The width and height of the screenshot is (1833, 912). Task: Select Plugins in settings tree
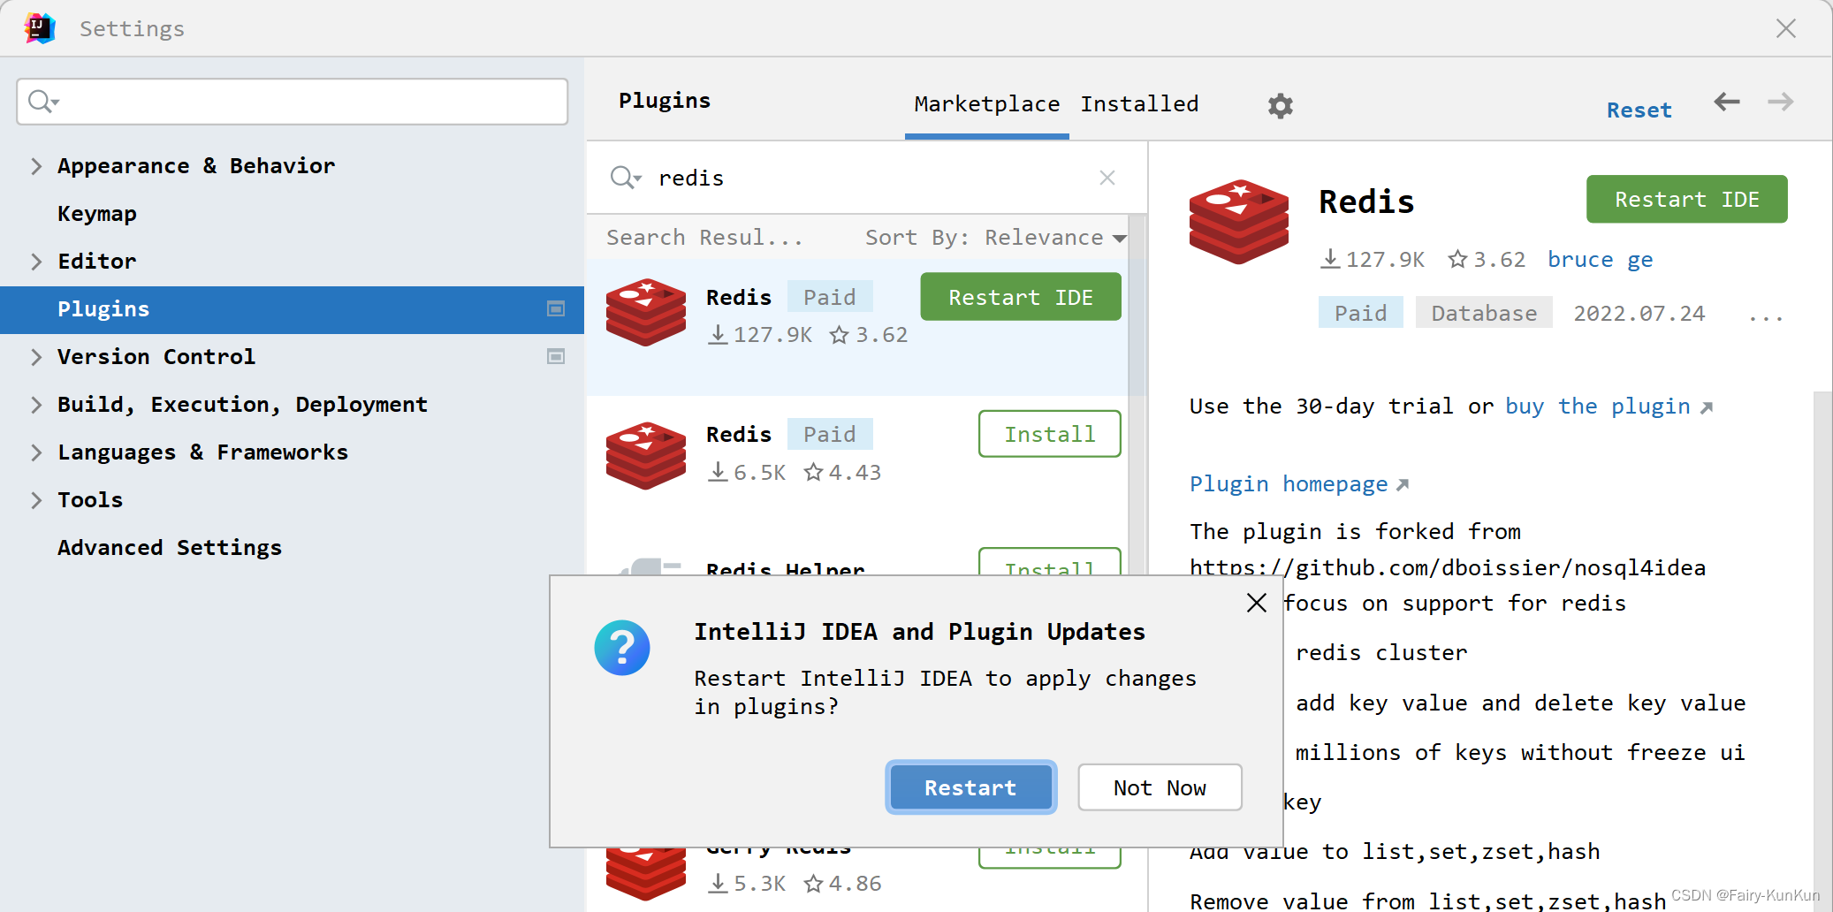pyautogui.click(x=292, y=309)
